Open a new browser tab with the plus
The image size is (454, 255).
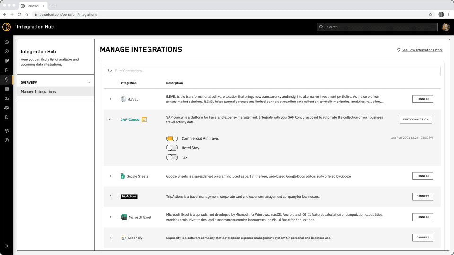click(x=53, y=6)
